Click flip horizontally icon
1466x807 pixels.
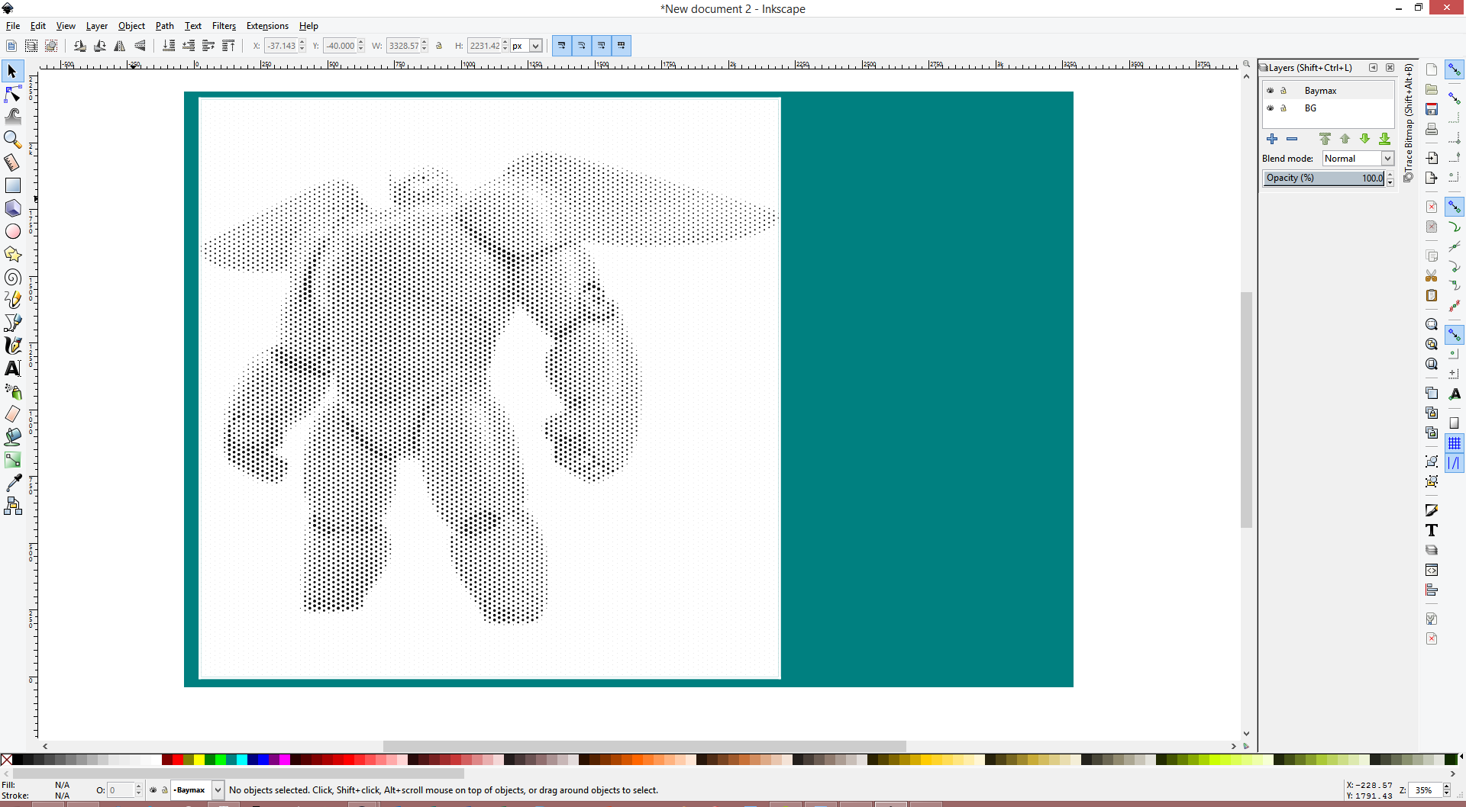coord(120,46)
